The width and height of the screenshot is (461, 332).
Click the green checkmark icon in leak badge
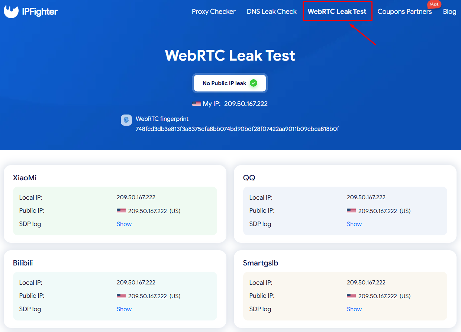pos(254,83)
